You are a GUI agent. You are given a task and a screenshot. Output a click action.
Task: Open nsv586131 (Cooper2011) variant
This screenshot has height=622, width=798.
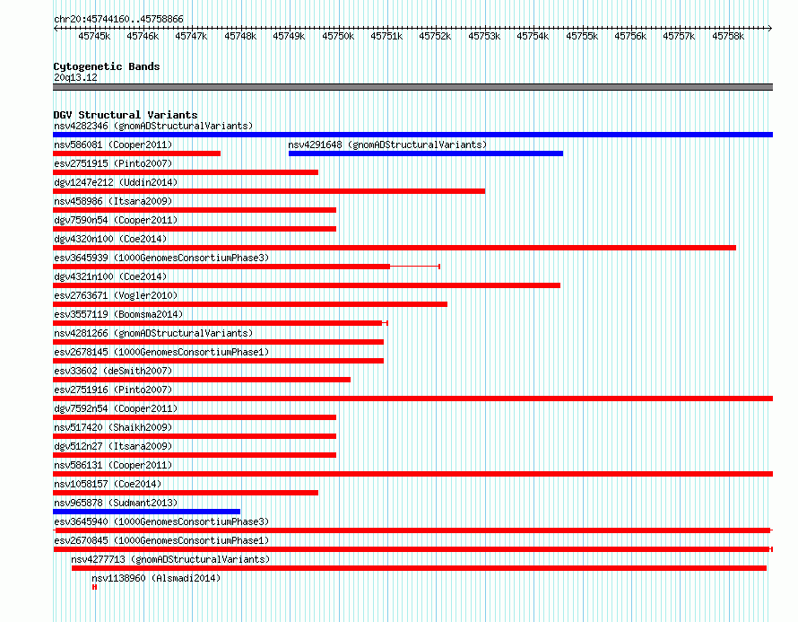pos(113,465)
